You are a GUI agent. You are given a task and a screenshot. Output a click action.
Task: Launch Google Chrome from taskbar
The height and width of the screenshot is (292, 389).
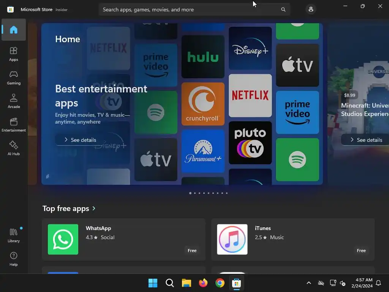pyautogui.click(x=220, y=283)
